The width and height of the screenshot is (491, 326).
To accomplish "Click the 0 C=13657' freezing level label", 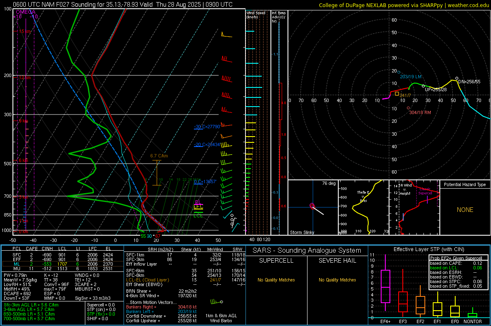I will [205, 182].
